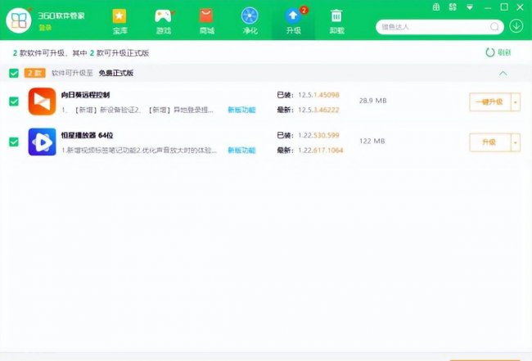Click the gift box icon in title bar

pyautogui.click(x=436, y=7)
